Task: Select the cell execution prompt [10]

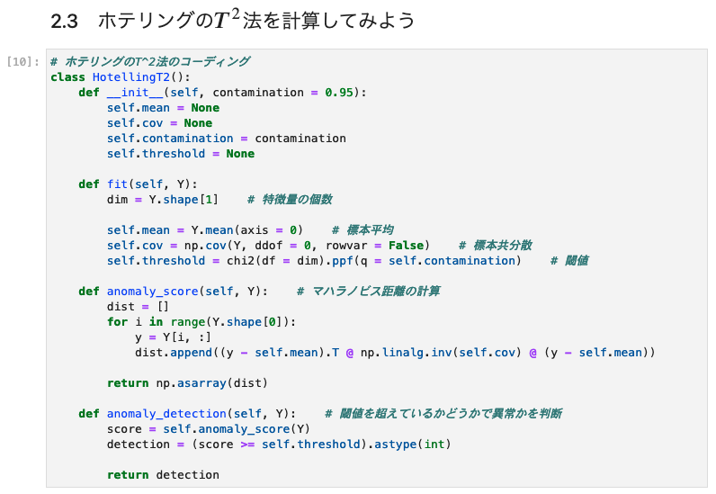Action: point(22,62)
